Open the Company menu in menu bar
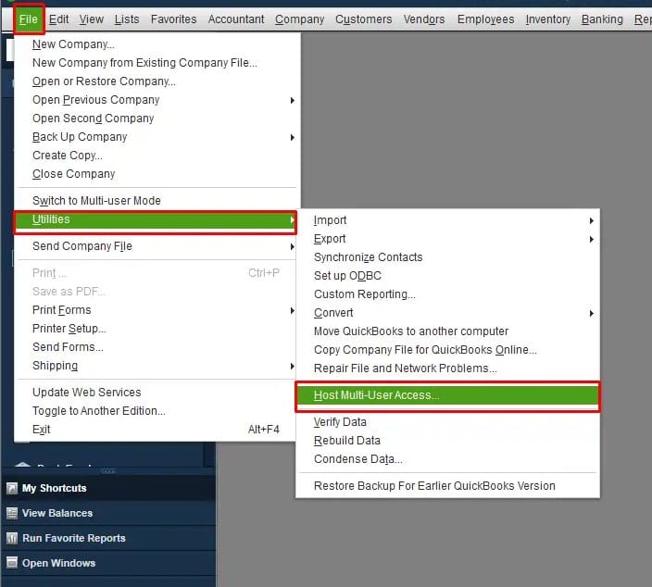 click(299, 19)
